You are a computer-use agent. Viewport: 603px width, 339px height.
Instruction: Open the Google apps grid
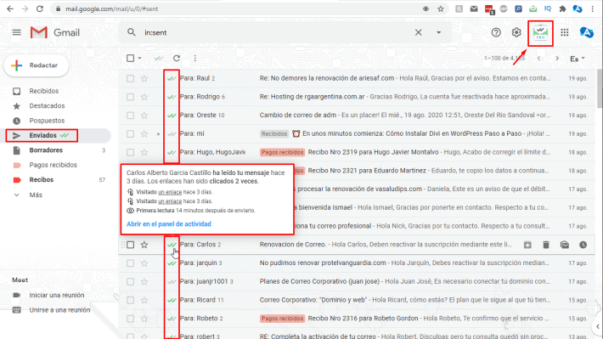coord(565,32)
